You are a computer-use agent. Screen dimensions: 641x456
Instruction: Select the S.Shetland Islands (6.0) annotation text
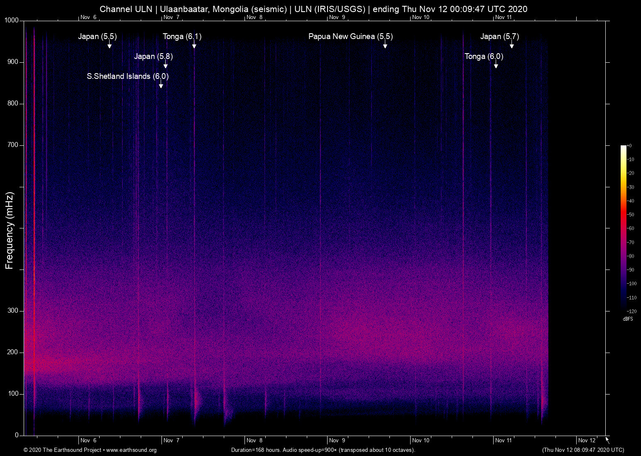[x=127, y=76]
